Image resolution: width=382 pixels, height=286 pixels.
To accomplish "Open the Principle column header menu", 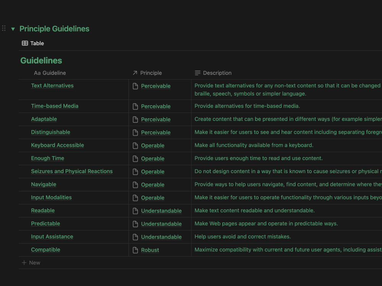I will pyautogui.click(x=160, y=73).
